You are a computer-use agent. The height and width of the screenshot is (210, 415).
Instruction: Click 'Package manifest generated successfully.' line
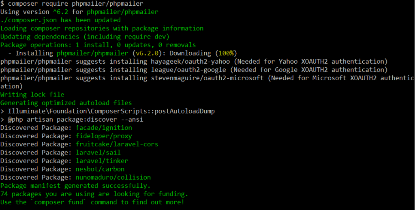pos(75,186)
